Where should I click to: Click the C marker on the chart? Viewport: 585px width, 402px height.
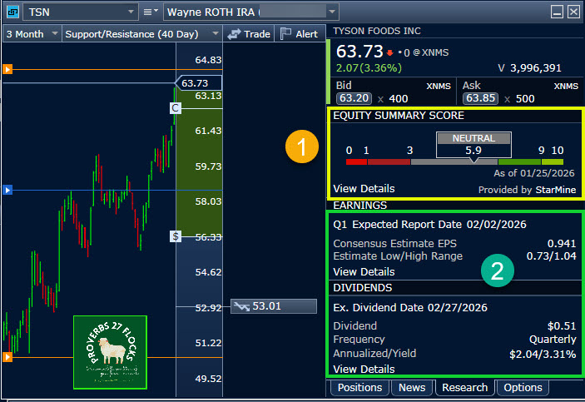pyautogui.click(x=175, y=108)
